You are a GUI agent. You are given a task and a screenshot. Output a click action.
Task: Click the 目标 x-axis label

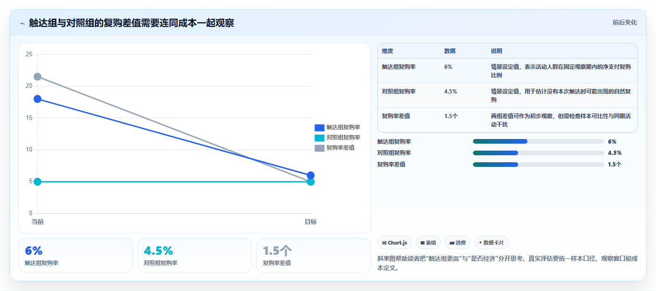[311, 222]
